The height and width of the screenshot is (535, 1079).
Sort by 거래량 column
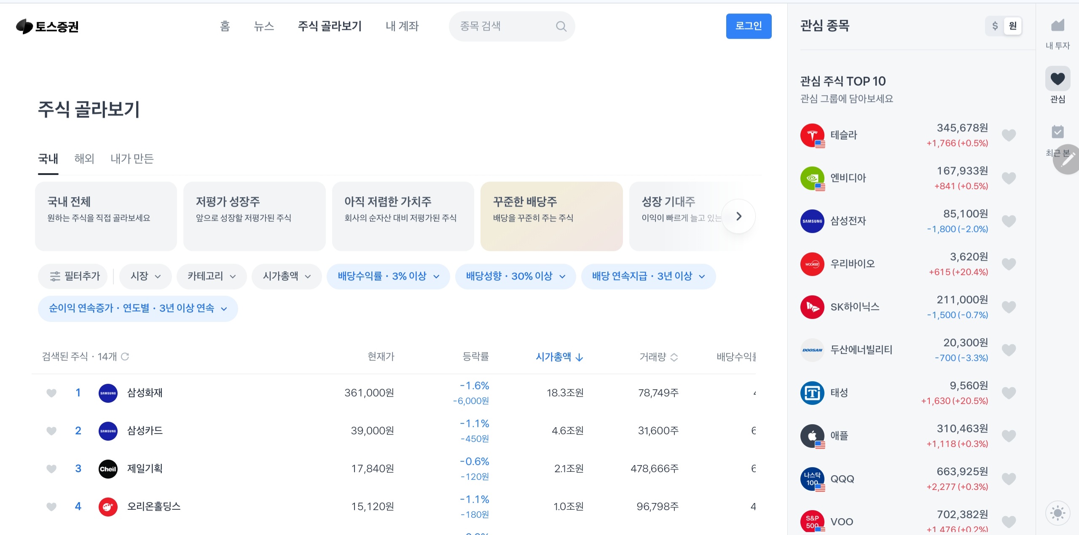658,357
